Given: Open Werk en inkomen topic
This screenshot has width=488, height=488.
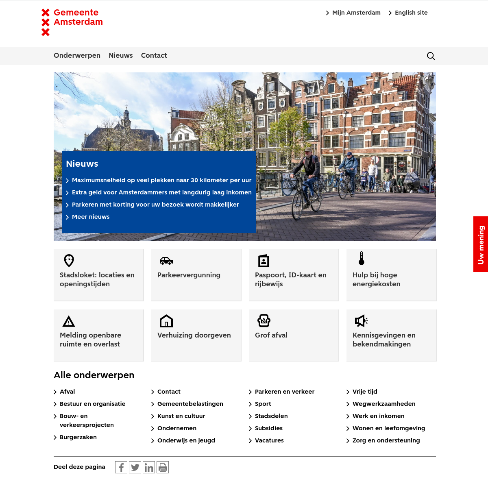Looking at the screenshot, I should [x=375, y=416].
